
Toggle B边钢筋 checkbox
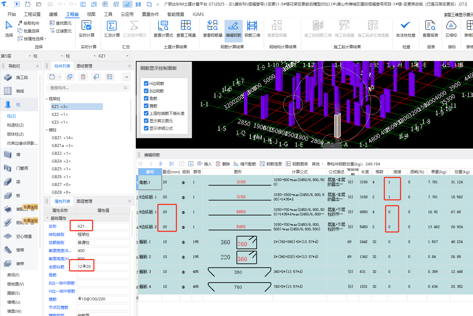click(x=146, y=91)
